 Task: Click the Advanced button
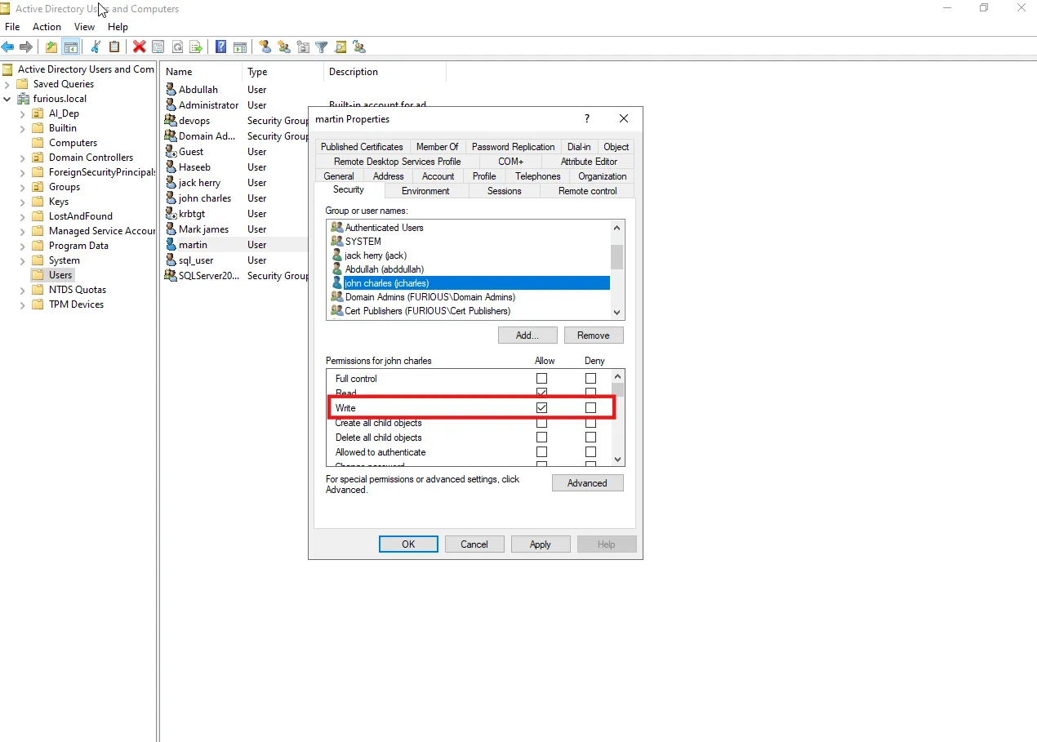point(587,483)
